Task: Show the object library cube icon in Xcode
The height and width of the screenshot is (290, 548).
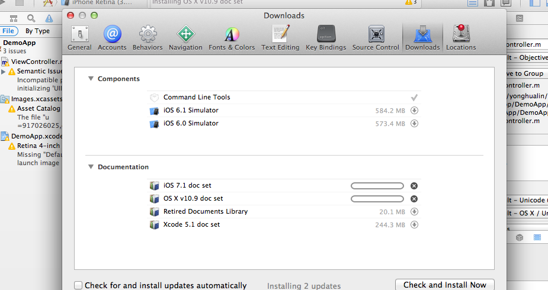Action: [520, 238]
